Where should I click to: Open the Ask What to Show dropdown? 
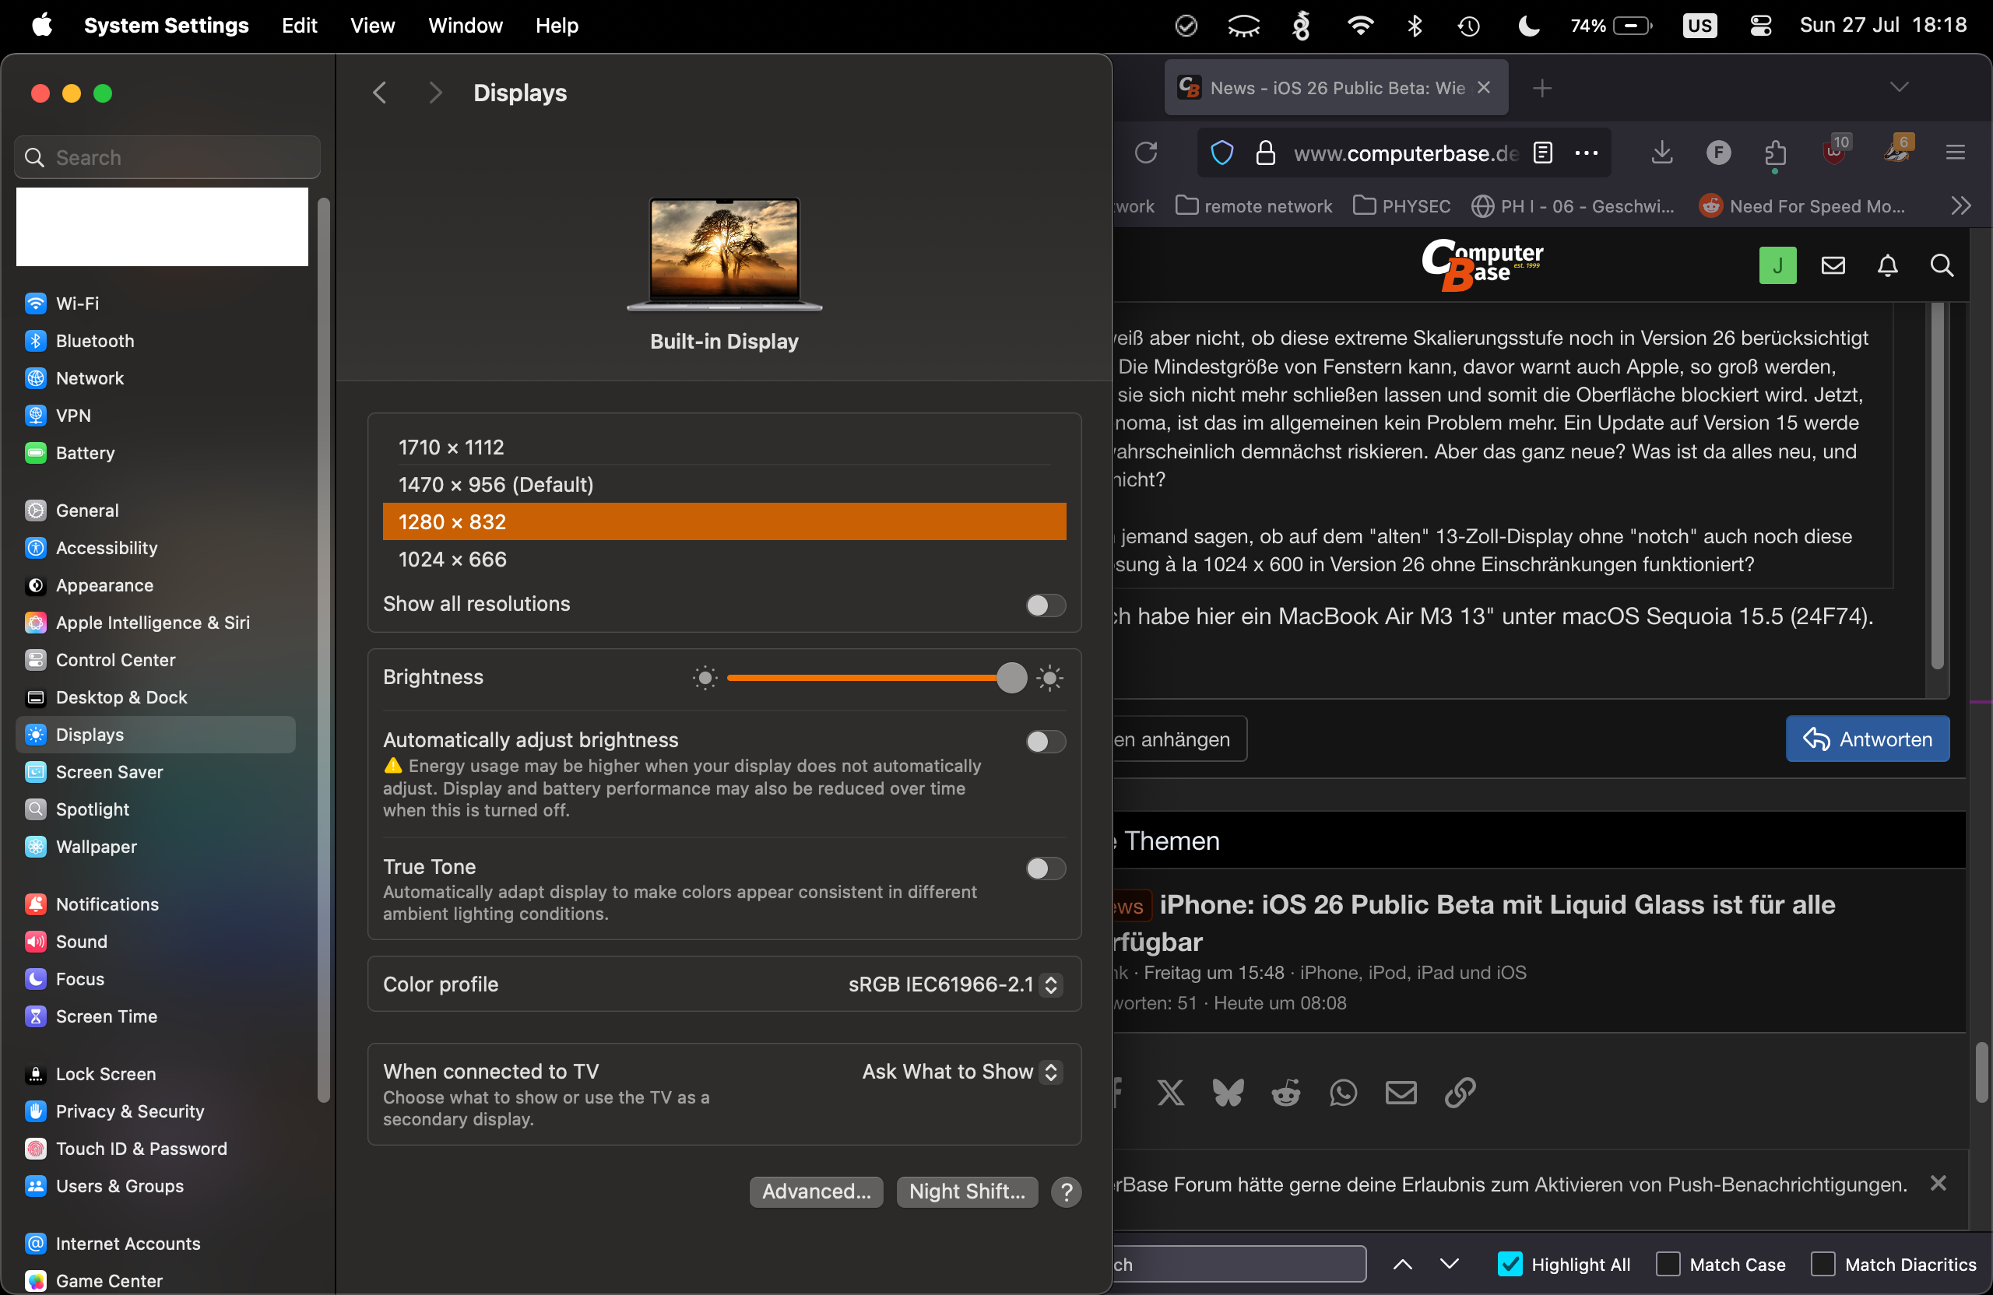(x=961, y=1072)
